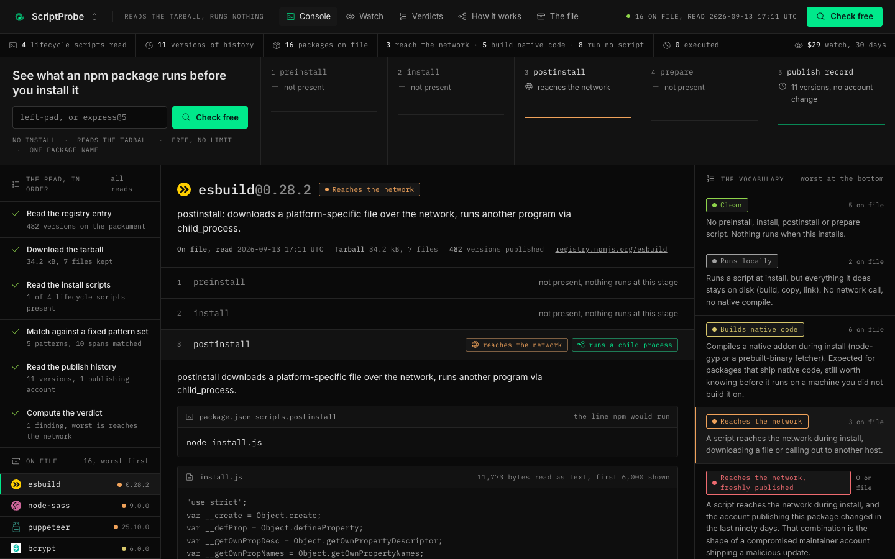Select bcrypt in the on-file list
Image resolution: width=895 pixels, height=559 pixels.
[80, 548]
